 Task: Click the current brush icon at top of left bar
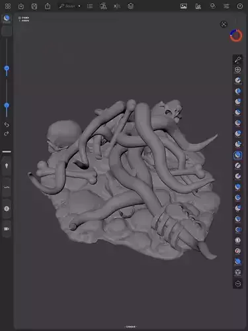point(7,19)
